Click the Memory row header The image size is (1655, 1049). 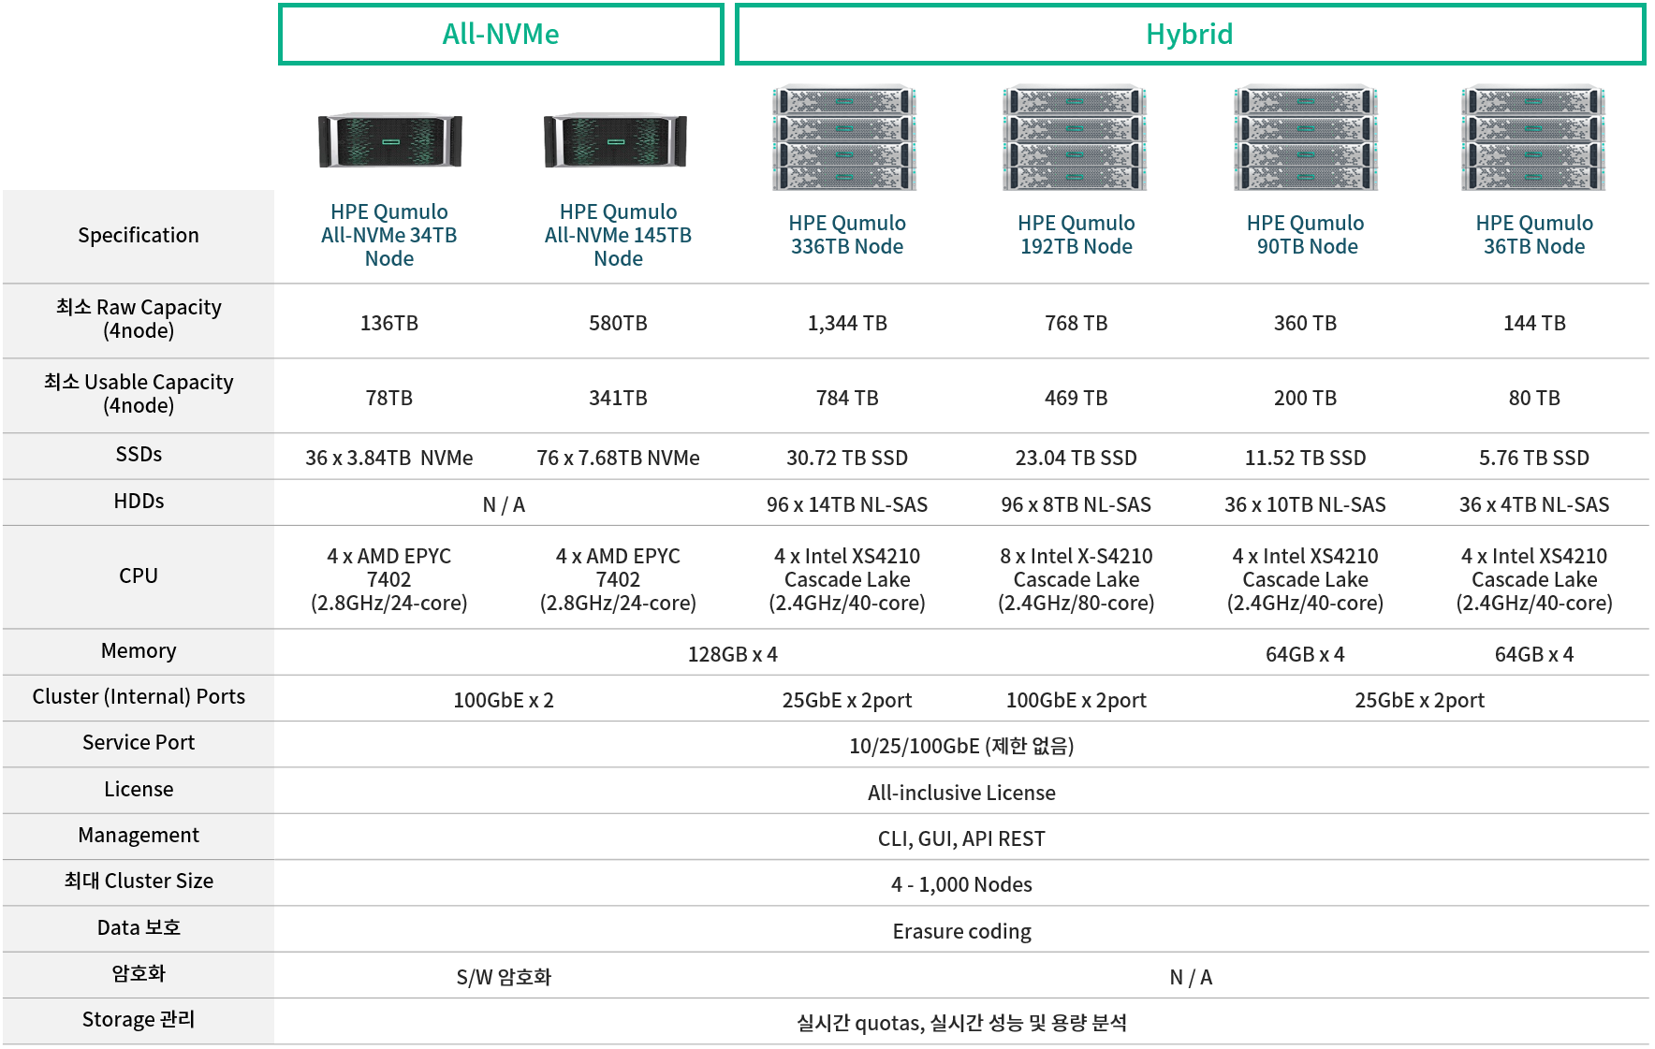138,651
